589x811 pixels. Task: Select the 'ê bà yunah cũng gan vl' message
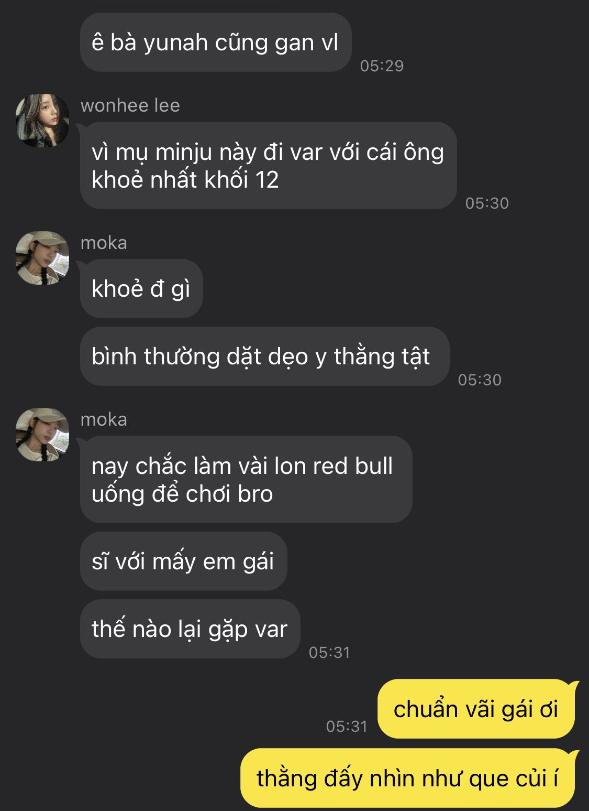coord(215,42)
